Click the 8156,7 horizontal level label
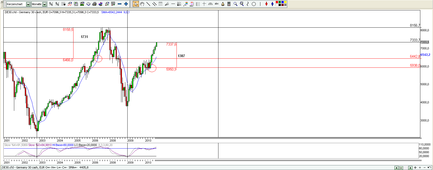433x170 pixels. (x=415, y=25)
